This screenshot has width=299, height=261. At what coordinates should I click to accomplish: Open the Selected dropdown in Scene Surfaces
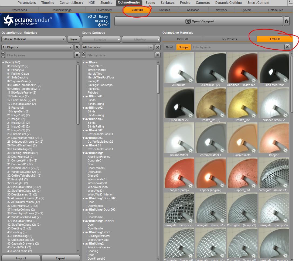(101, 39)
